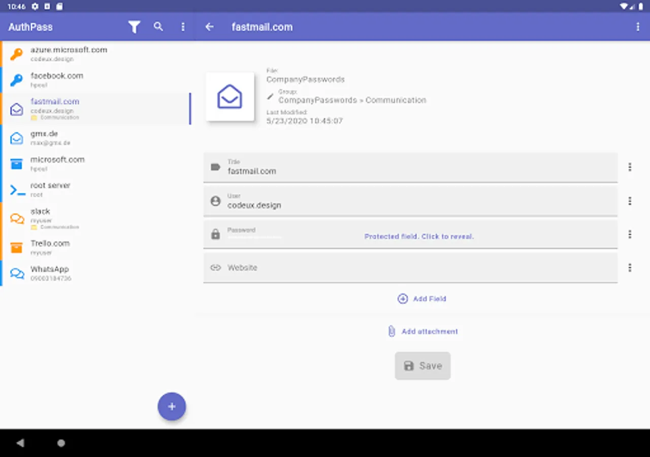Viewport: 650px width, 457px height.
Task: Open the Password field options menu
Action: tap(630, 234)
